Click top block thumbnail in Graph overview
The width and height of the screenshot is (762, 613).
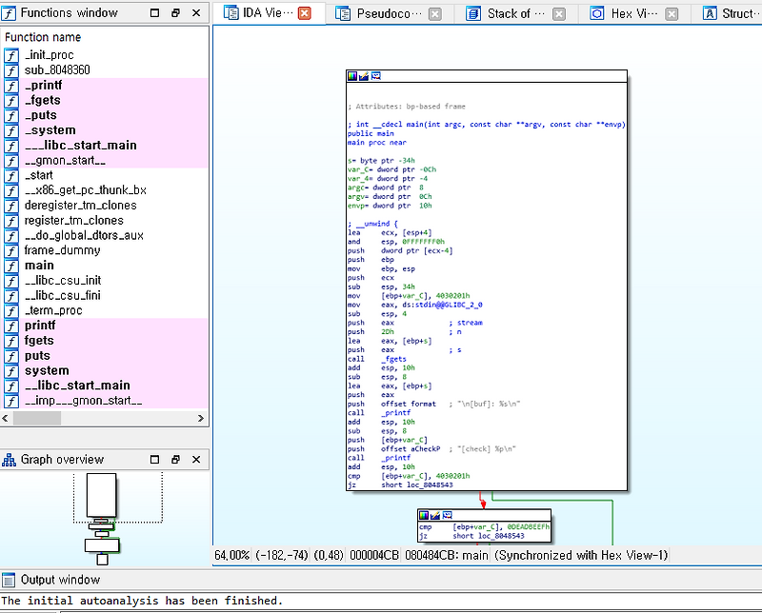[x=101, y=495]
